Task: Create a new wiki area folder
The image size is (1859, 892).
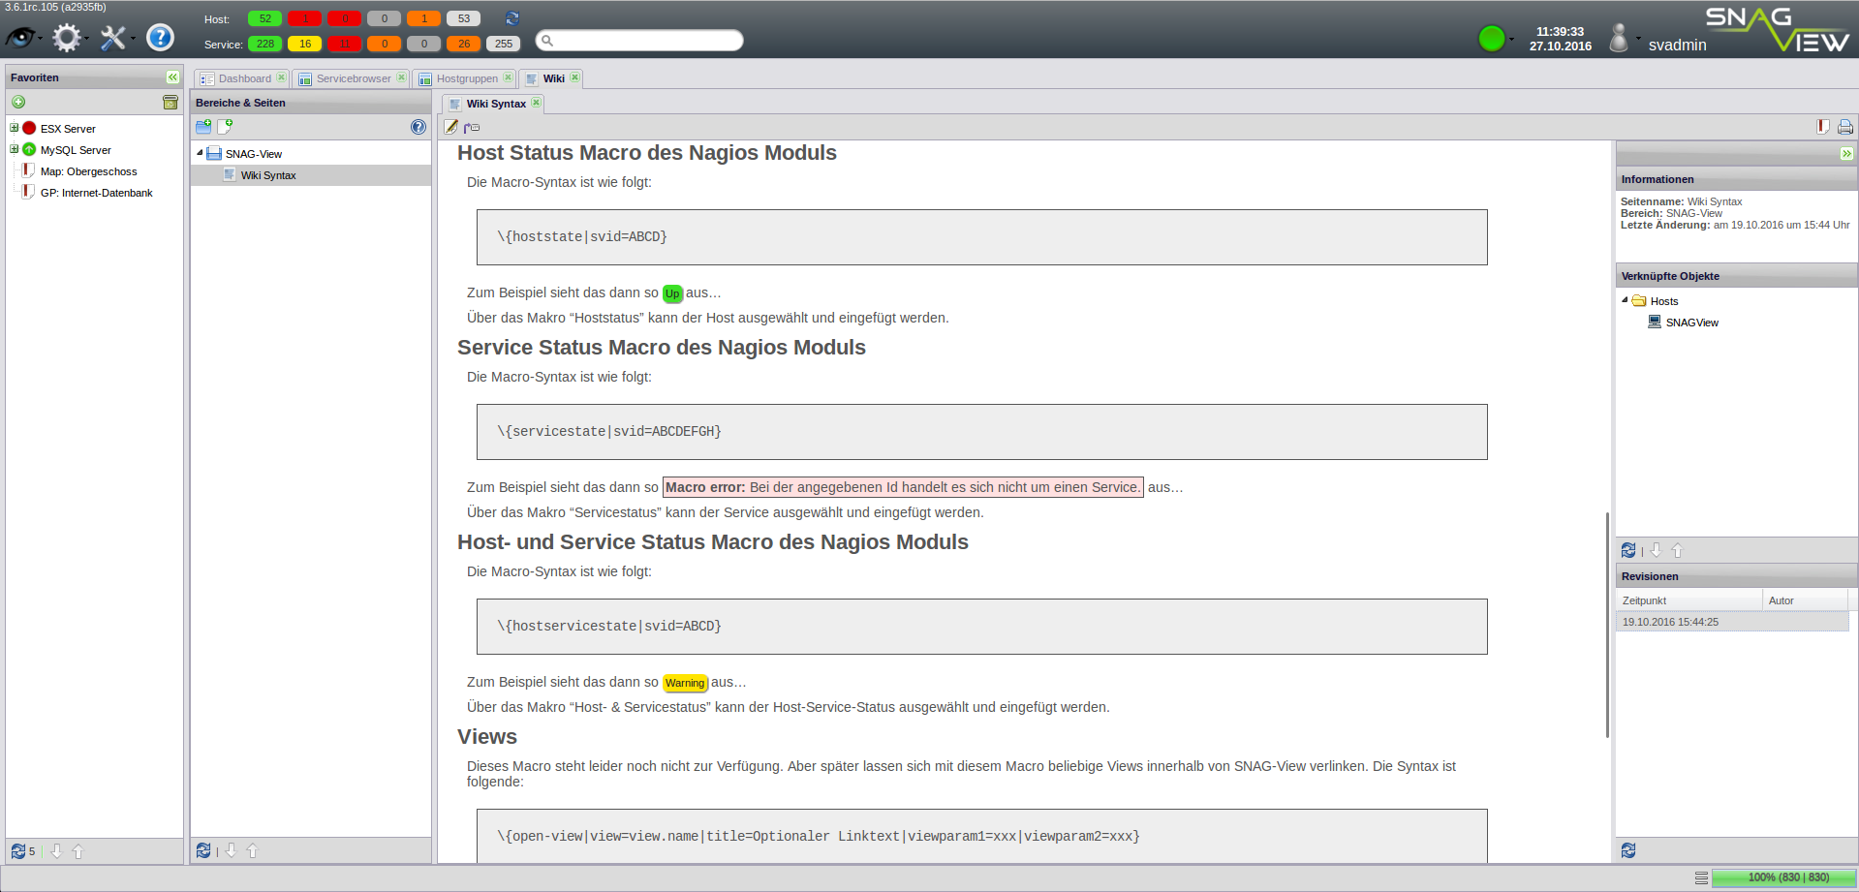Action: tap(203, 127)
